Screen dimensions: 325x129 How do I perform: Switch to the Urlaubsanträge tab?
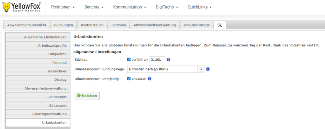tap(196, 25)
